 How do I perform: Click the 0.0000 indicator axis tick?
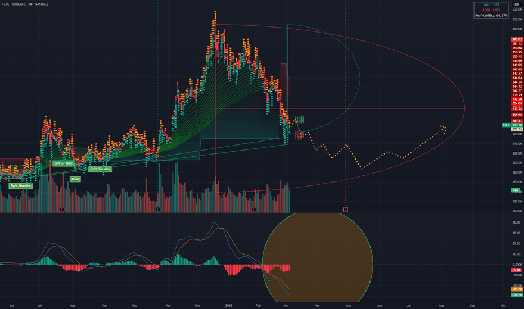tap(517, 265)
